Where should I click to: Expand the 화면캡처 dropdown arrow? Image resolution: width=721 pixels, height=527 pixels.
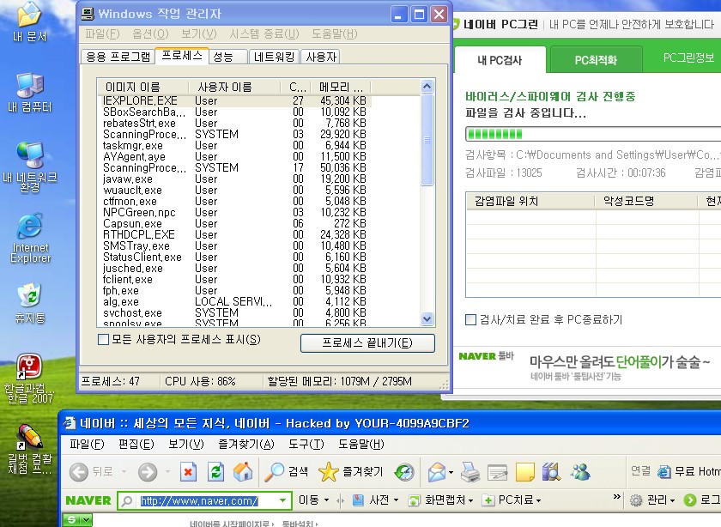[x=470, y=500]
